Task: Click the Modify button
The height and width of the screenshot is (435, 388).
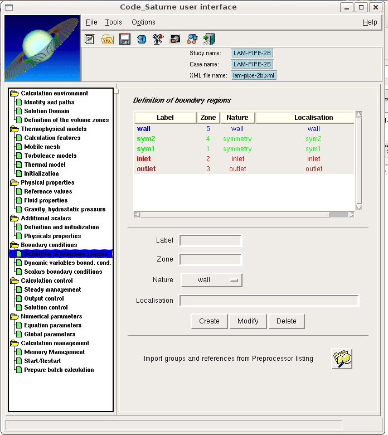Action: coord(248,321)
